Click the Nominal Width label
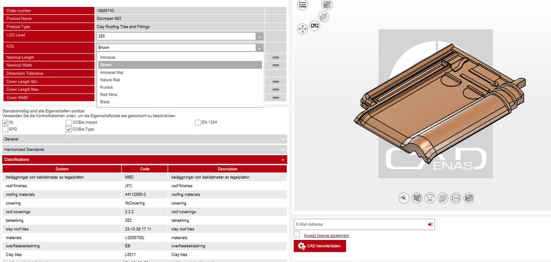This screenshot has height=262, width=551. tap(19, 65)
